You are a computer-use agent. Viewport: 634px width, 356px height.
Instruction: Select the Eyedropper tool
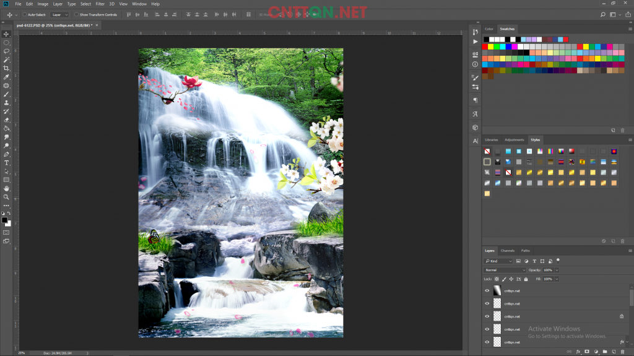6,77
